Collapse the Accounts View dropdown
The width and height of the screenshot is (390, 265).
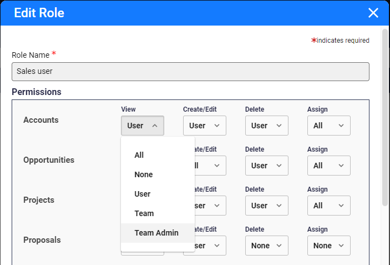tap(143, 126)
